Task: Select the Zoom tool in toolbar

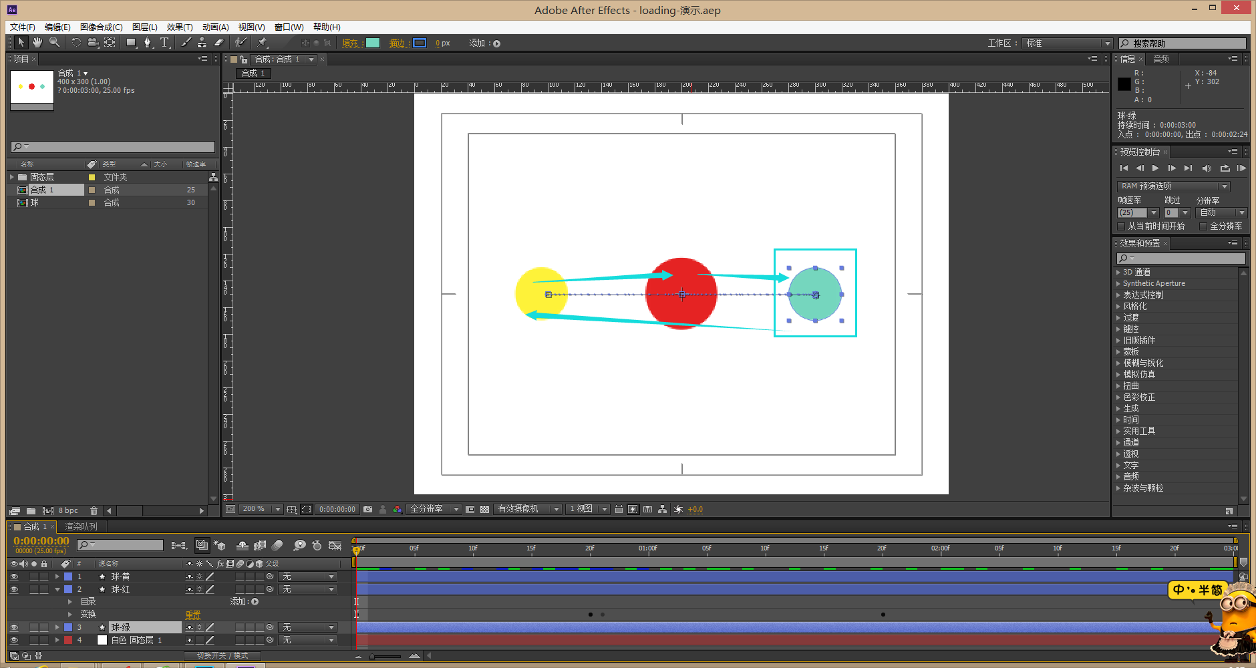Action: [x=54, y=43]
